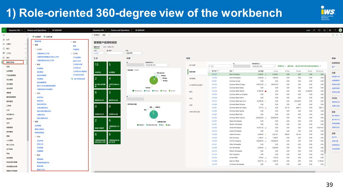Click the 新建活动 button
Image resolution: width=343 pixels, height=193 pixels.
[x=281, y=66]
